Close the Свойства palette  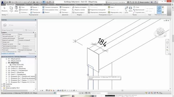[36, 20]
